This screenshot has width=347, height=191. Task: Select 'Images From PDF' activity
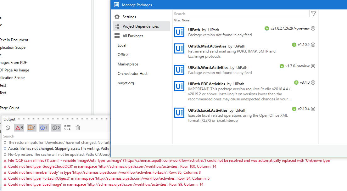click(x=13, y=63)
